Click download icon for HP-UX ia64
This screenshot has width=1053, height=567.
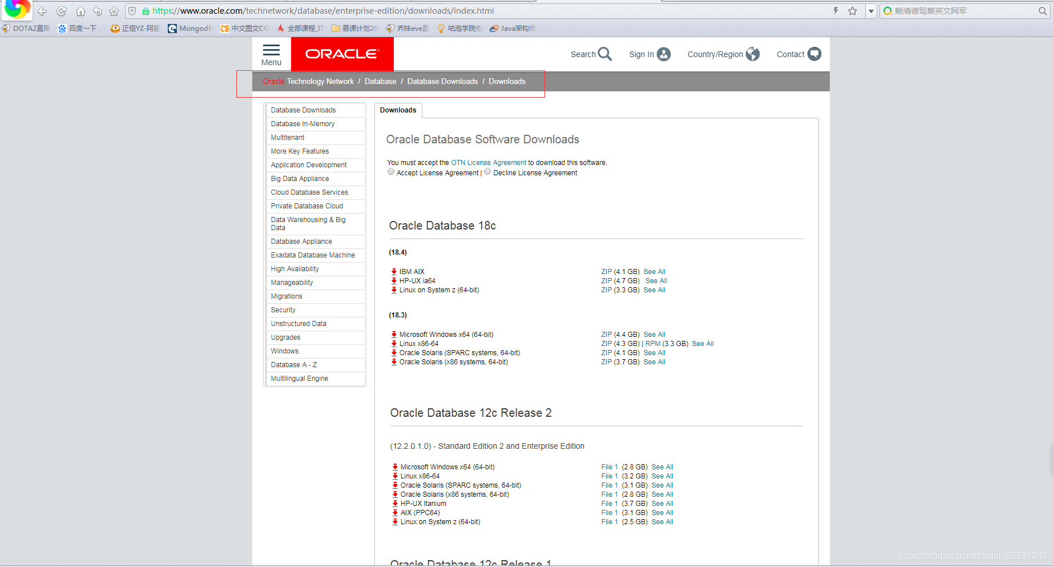pos(394,281)
